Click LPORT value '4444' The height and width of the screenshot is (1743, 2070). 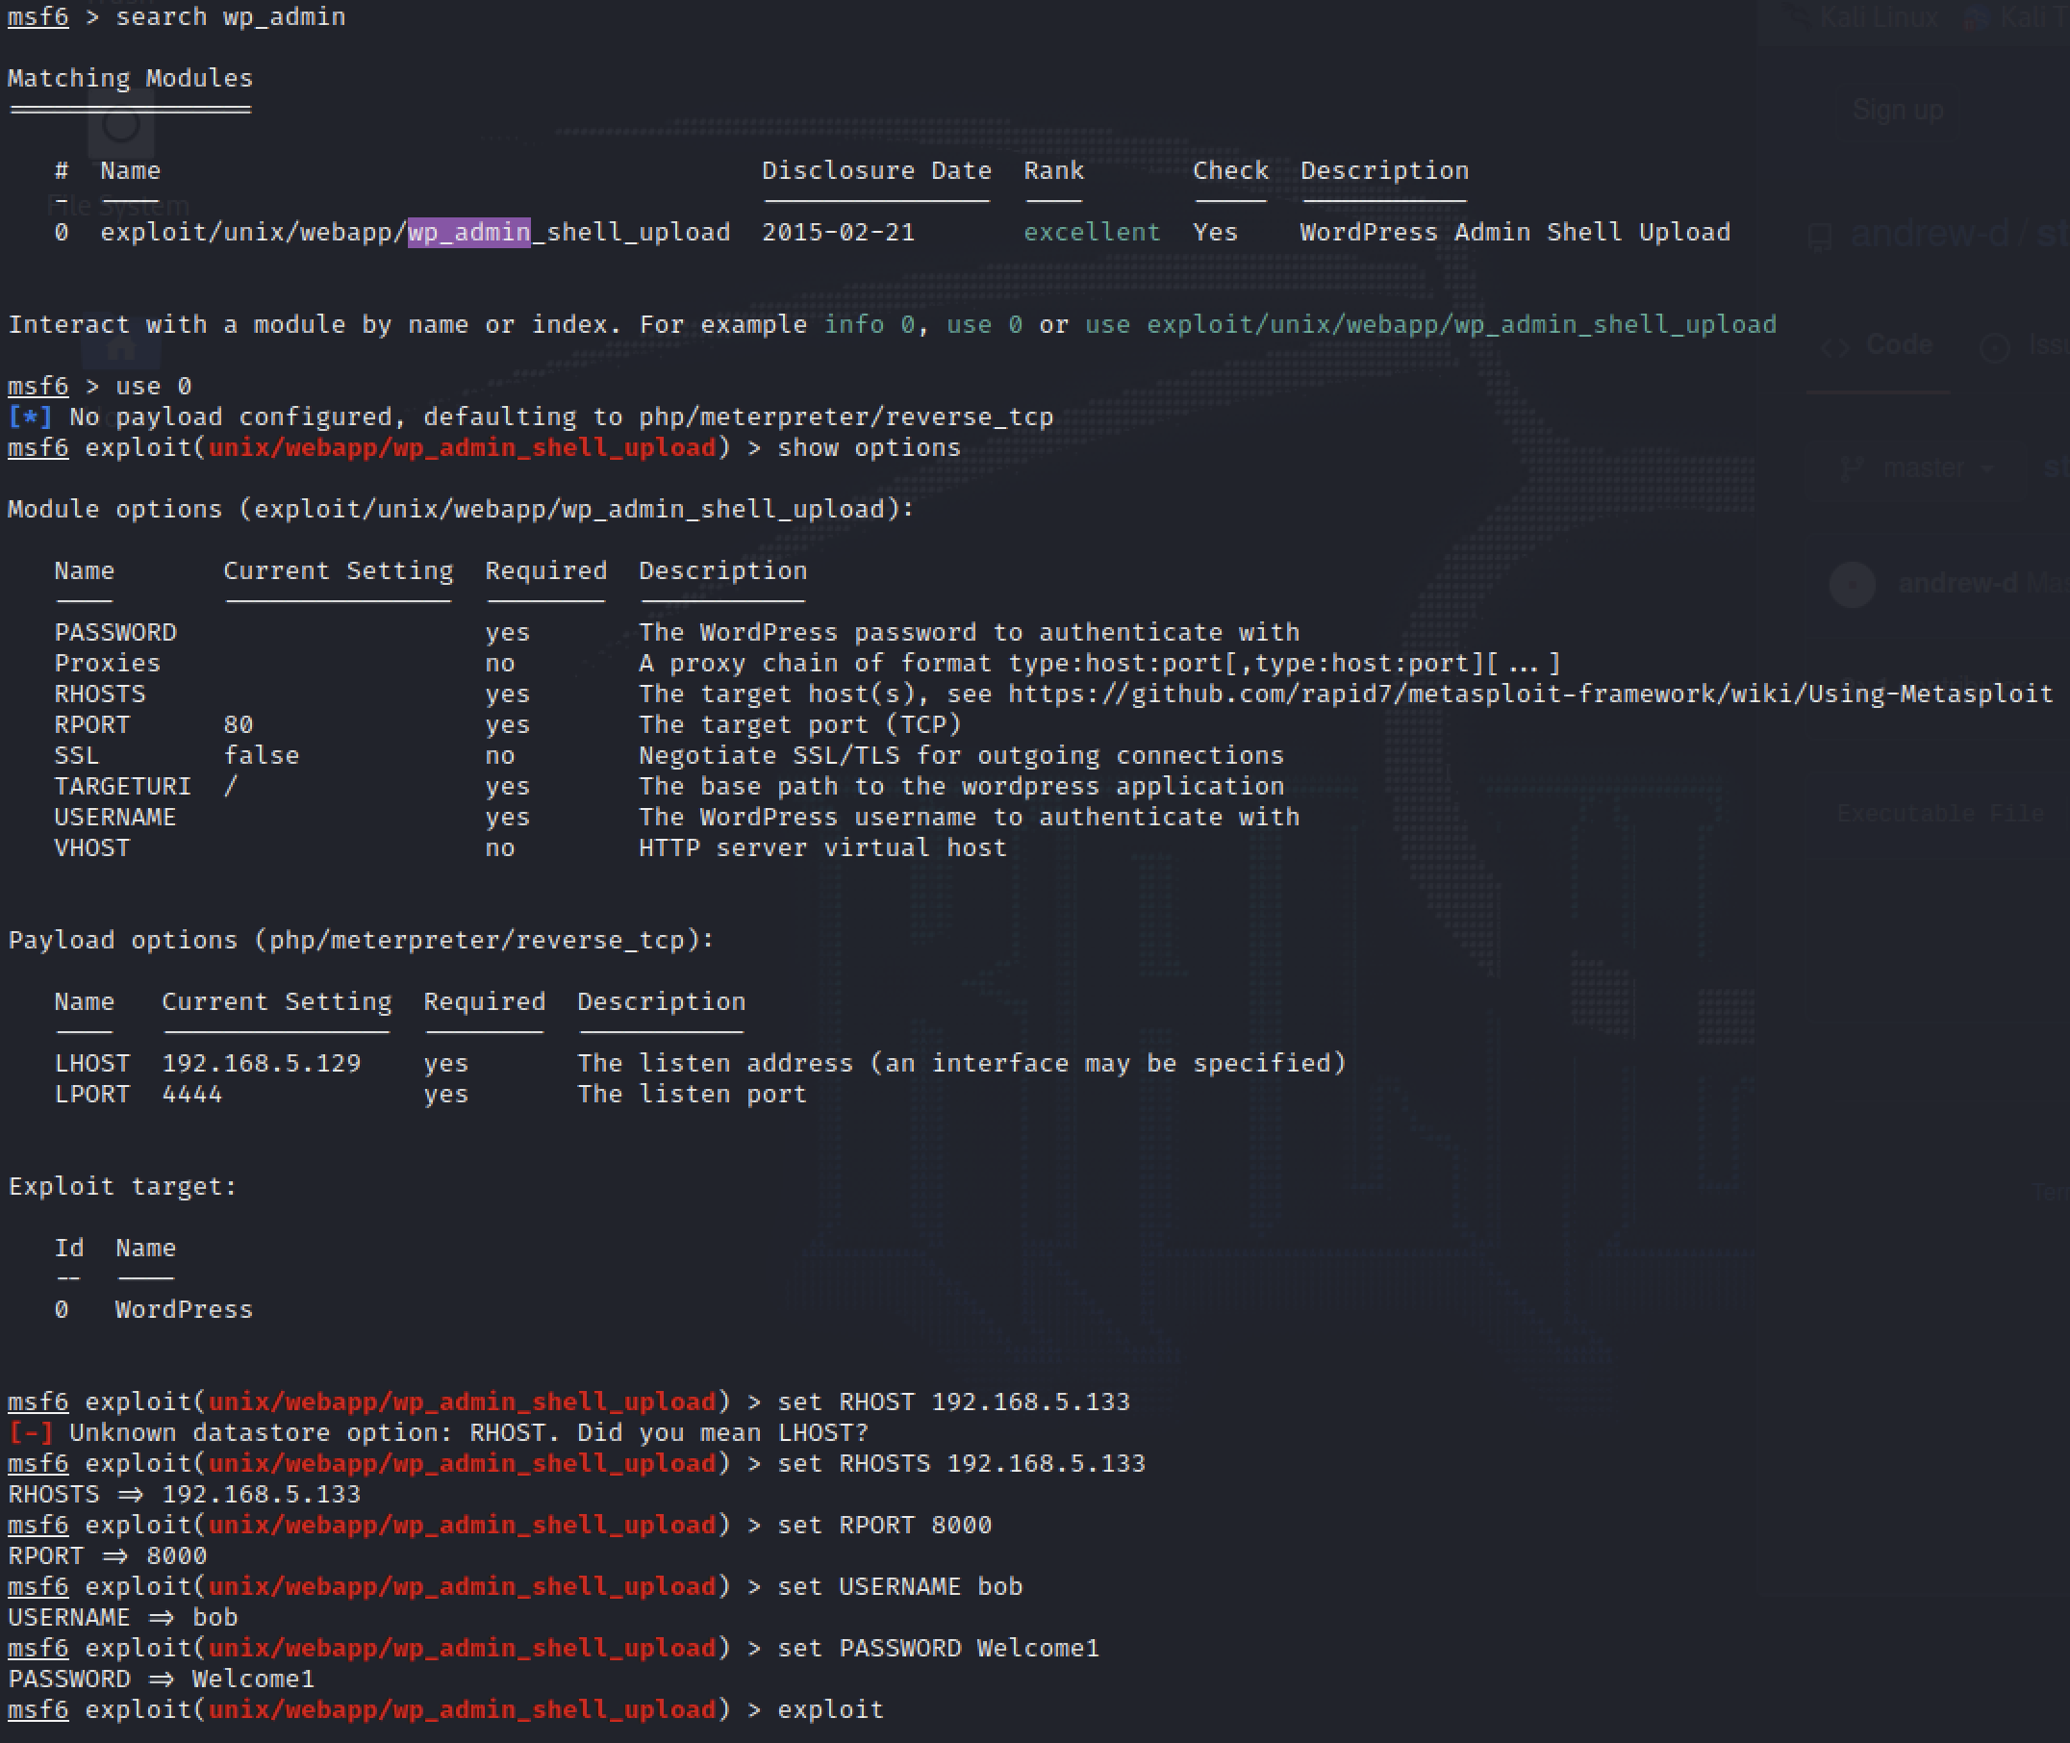[191, 1095]
